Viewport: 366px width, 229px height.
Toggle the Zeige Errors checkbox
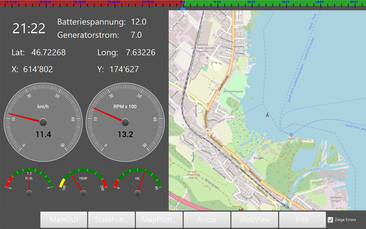330,220
